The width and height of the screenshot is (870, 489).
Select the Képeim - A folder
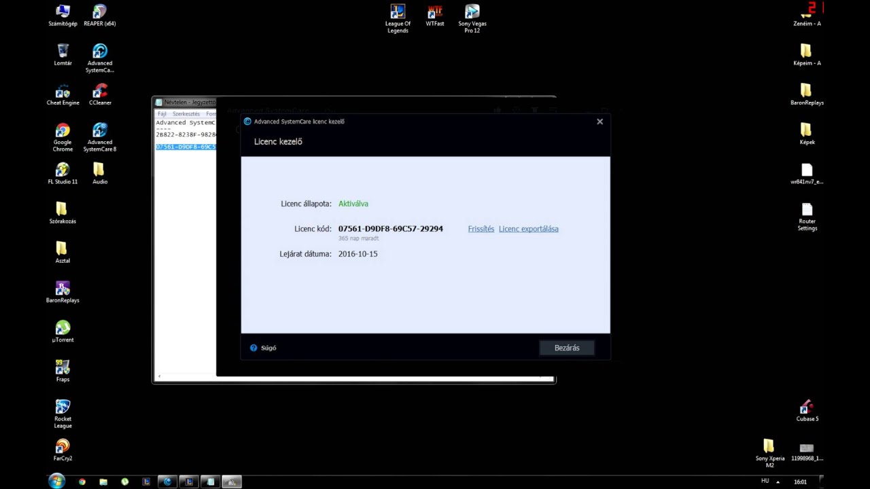807,54
